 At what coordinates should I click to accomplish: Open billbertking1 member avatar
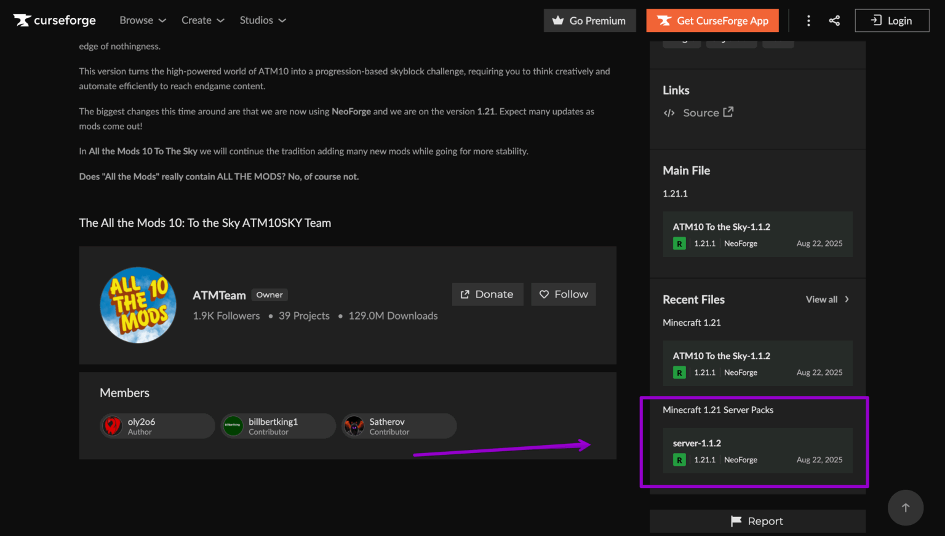click(233, 425)
